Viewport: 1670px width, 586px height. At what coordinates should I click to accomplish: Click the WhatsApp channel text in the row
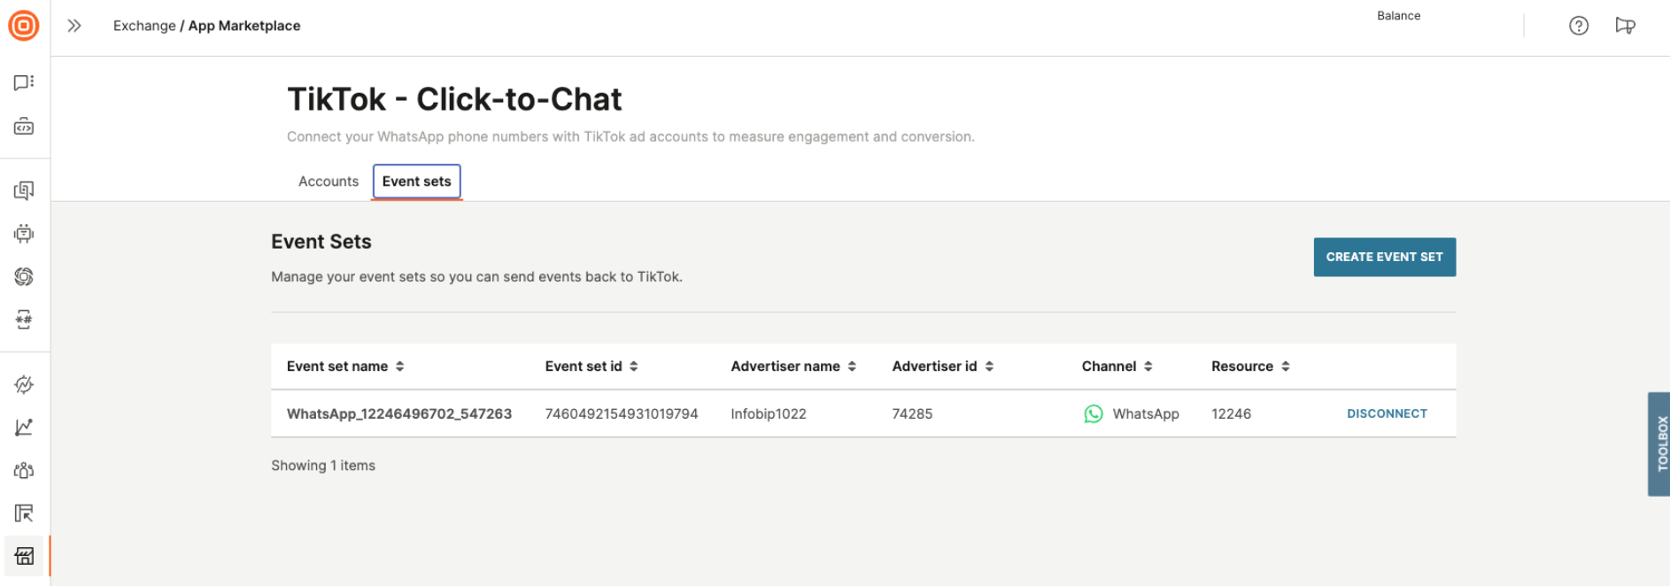(x=1146, y=414)
